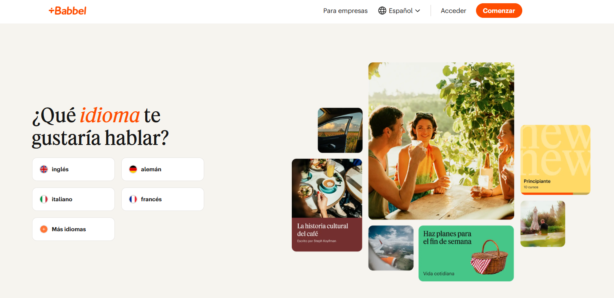Show more languages with Más idiomas

[73, 229]
